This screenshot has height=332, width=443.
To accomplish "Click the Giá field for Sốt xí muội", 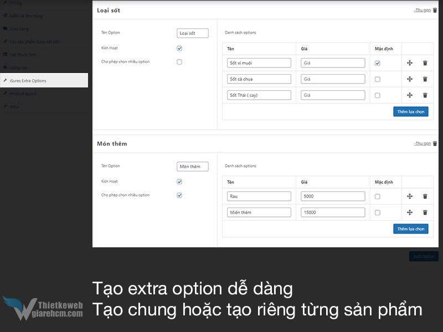I will tap(333, 63).
